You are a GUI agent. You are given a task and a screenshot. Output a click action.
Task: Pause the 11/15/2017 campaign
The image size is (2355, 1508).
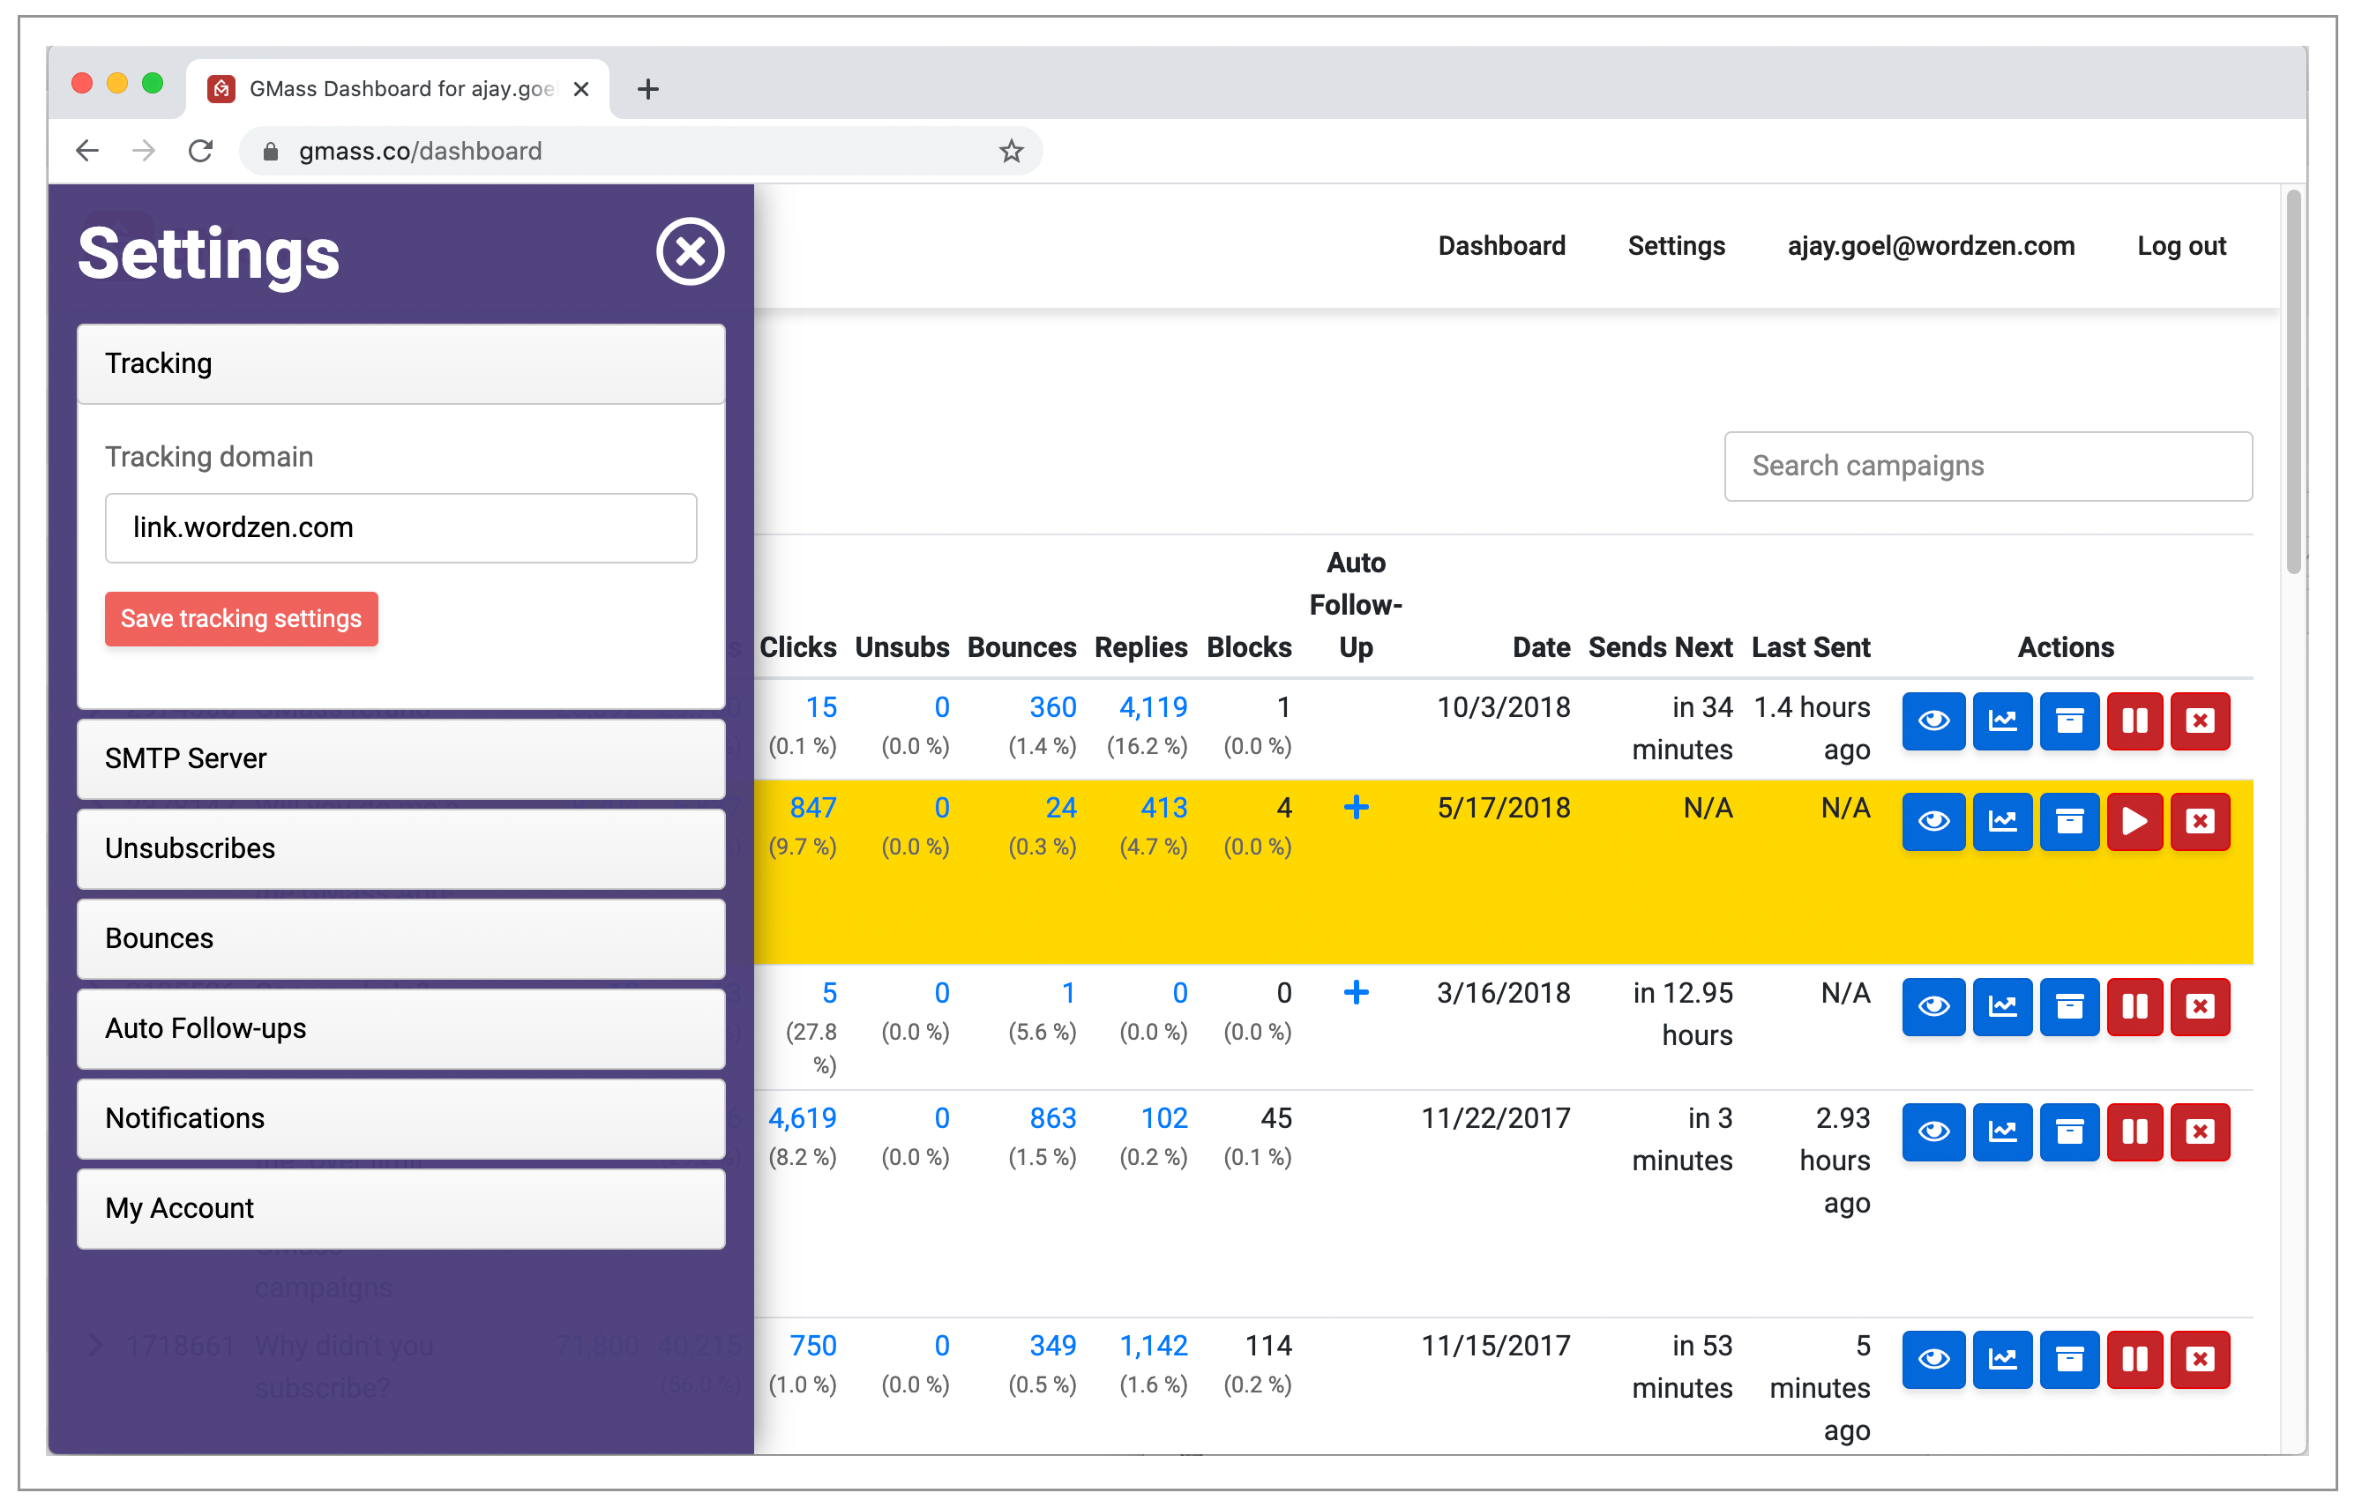pyautogui.click(x=2133, y=1358)
